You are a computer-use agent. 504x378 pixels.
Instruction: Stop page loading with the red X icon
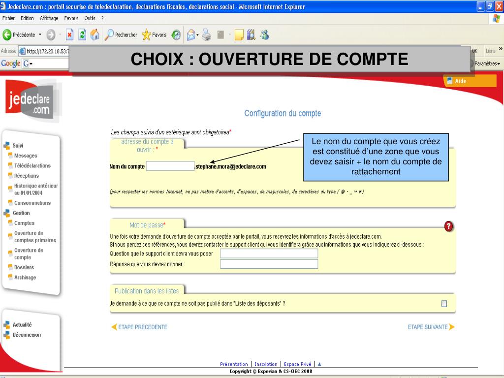pos(70,35)
